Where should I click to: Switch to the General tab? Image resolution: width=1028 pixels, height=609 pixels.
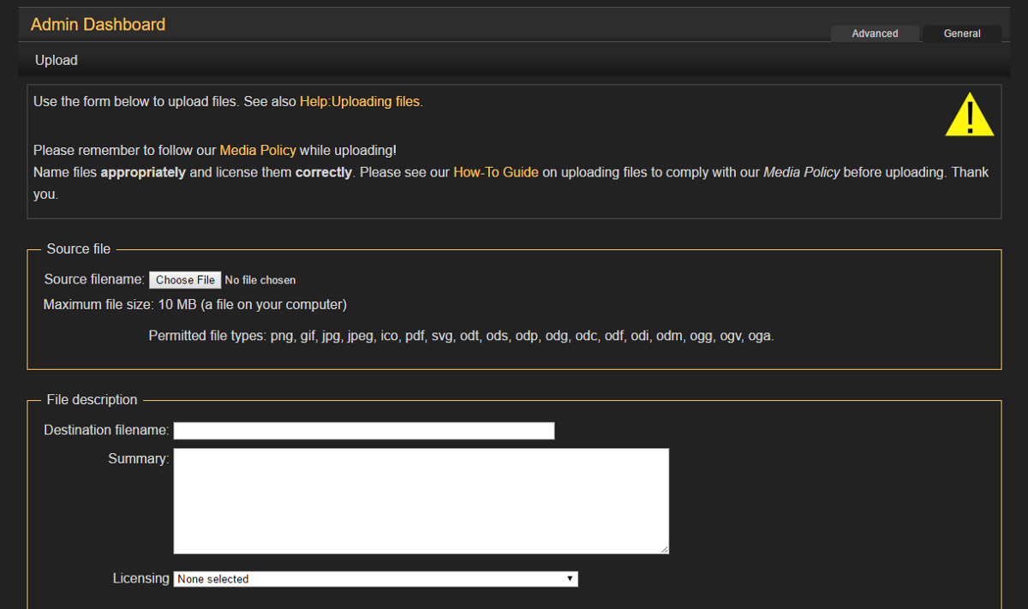pos(961,33)
